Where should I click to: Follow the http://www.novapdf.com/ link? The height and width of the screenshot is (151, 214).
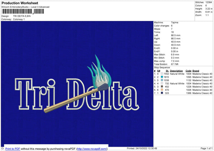click(92, 149)
